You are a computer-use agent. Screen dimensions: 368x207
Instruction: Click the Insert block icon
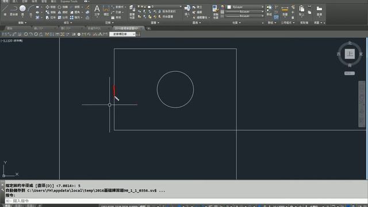187,10
